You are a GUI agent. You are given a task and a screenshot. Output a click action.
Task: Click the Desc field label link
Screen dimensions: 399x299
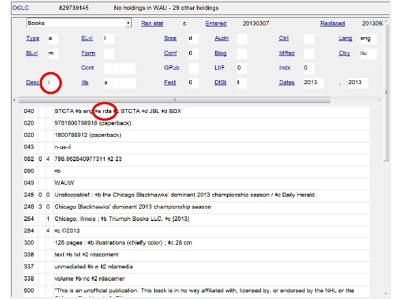(x=33, y=83)
